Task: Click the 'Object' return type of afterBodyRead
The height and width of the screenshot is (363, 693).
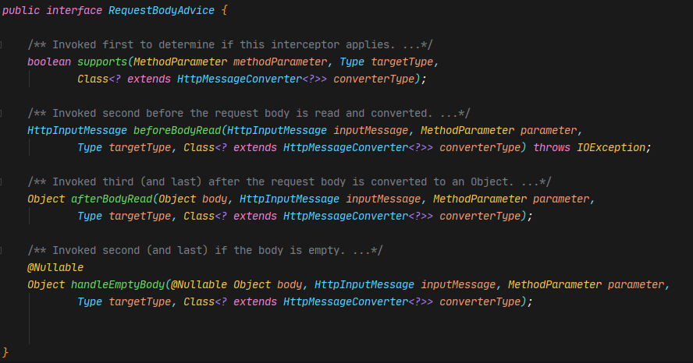Action: 46,199
